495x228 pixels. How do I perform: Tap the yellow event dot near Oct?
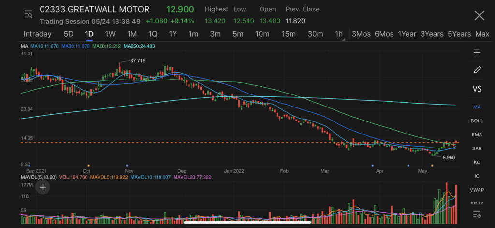[x=89, y=166]
